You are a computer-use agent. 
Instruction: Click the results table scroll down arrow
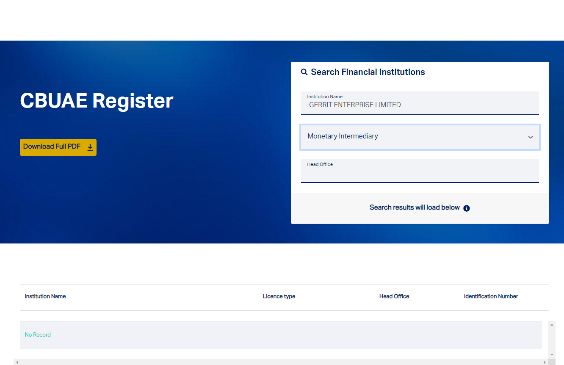(552, 354)
